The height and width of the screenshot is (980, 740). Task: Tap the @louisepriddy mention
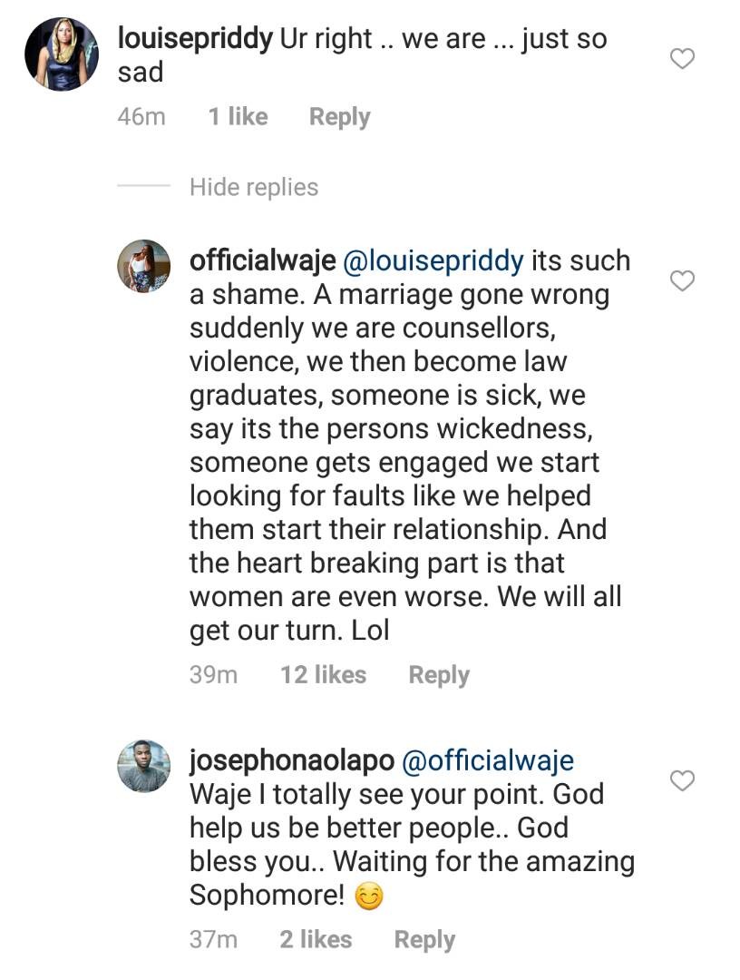[x=432, y=260]
